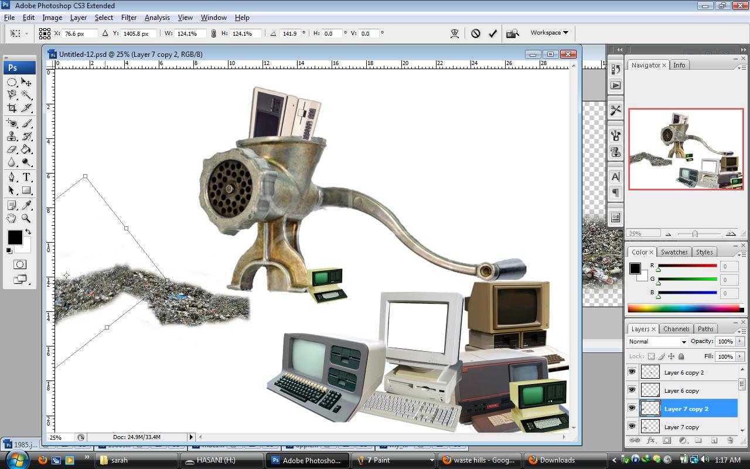This screenshot has height=469, width=750.
Task: Toggle lock transparent pixels
Action: (x=651, y=356)
